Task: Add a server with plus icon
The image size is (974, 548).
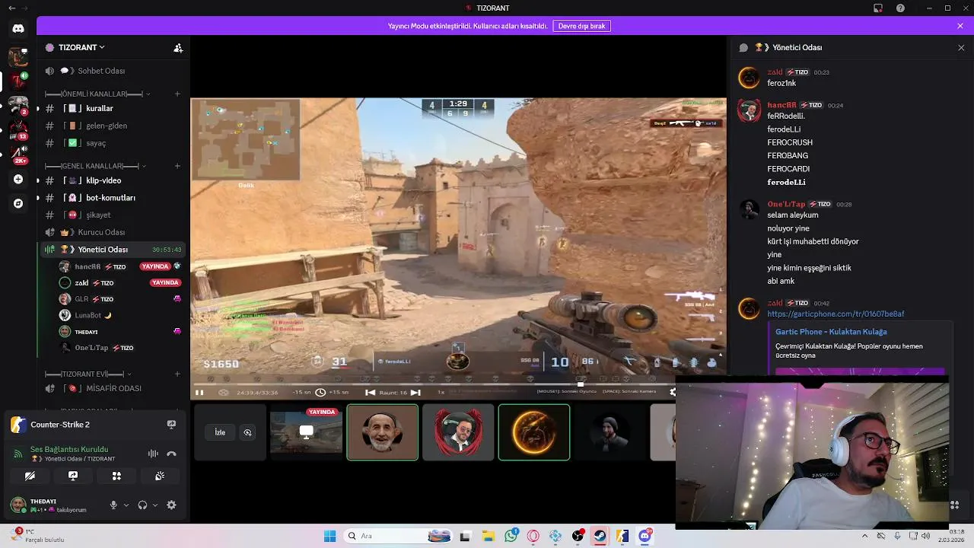Action: pyautogui.click(x=18, y=180)
